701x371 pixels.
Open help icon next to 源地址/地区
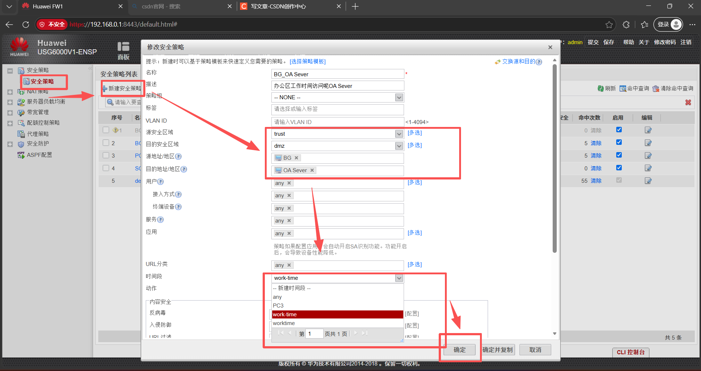tap(178, 156)
